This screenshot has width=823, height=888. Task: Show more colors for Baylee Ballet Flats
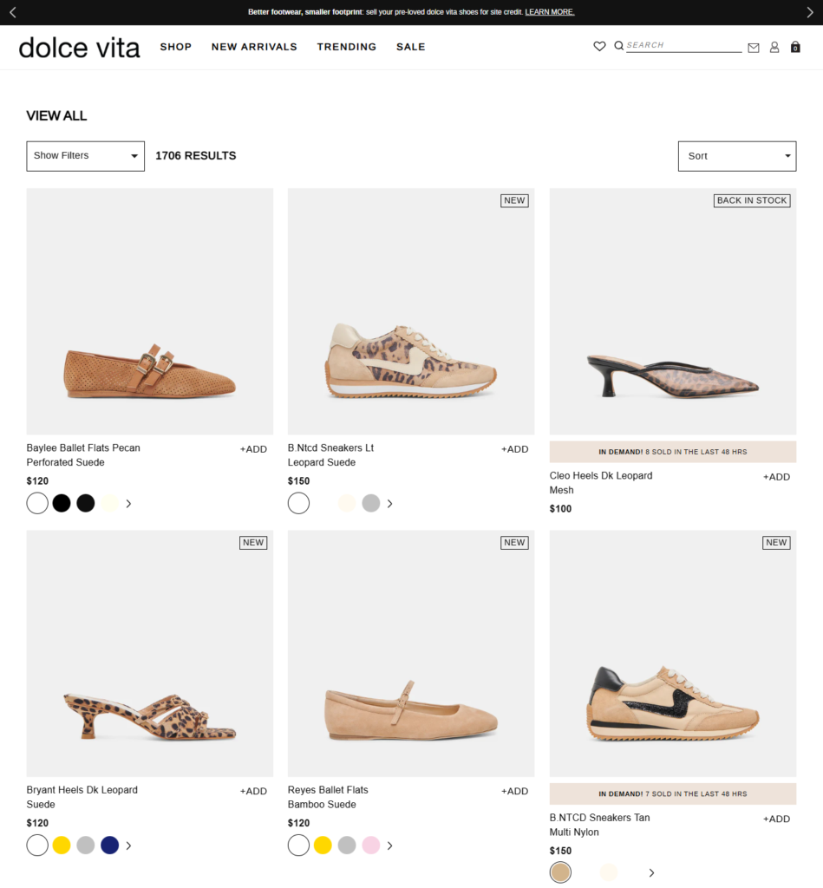click(128, 504)
